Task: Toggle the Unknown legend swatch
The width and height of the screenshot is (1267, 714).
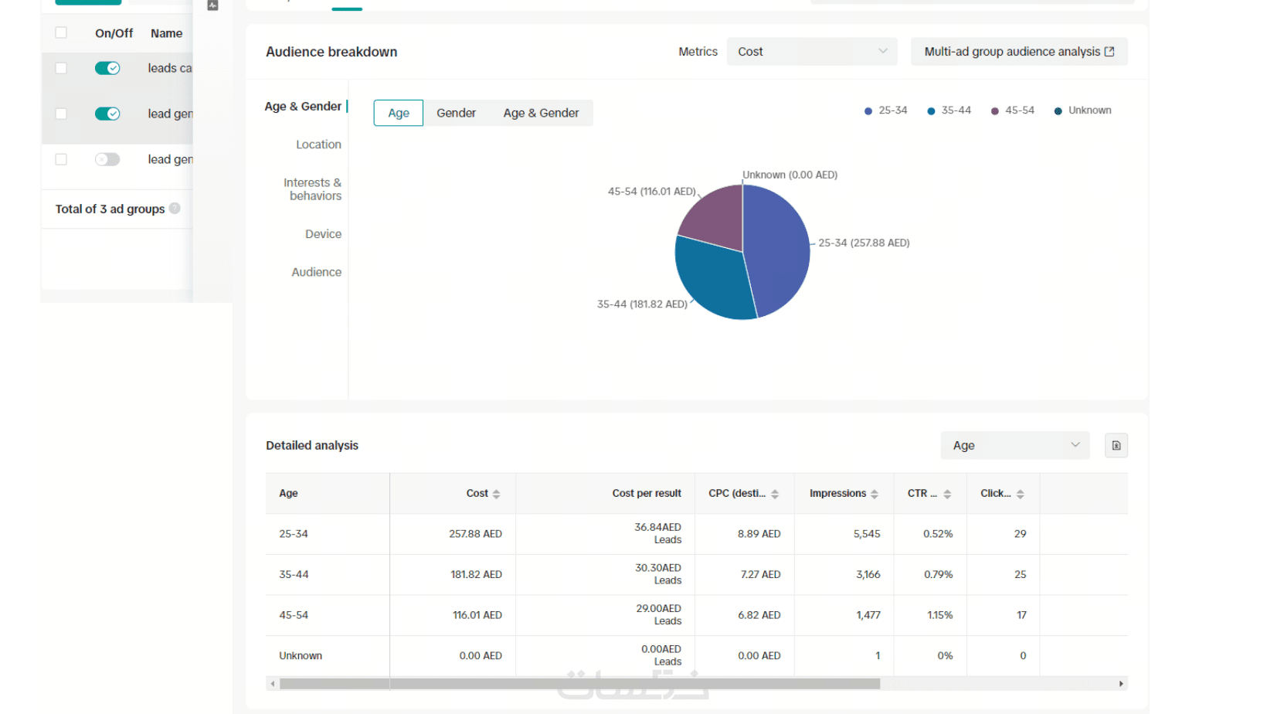Action: coord(1058,111)
